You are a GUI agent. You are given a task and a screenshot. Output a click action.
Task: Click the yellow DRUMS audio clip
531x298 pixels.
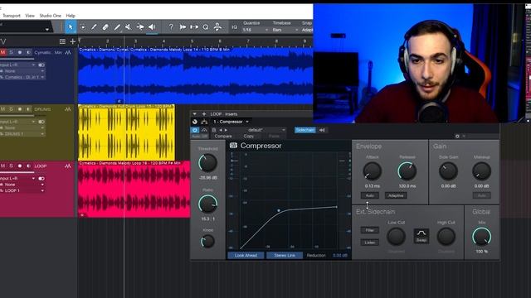[127, 132]
